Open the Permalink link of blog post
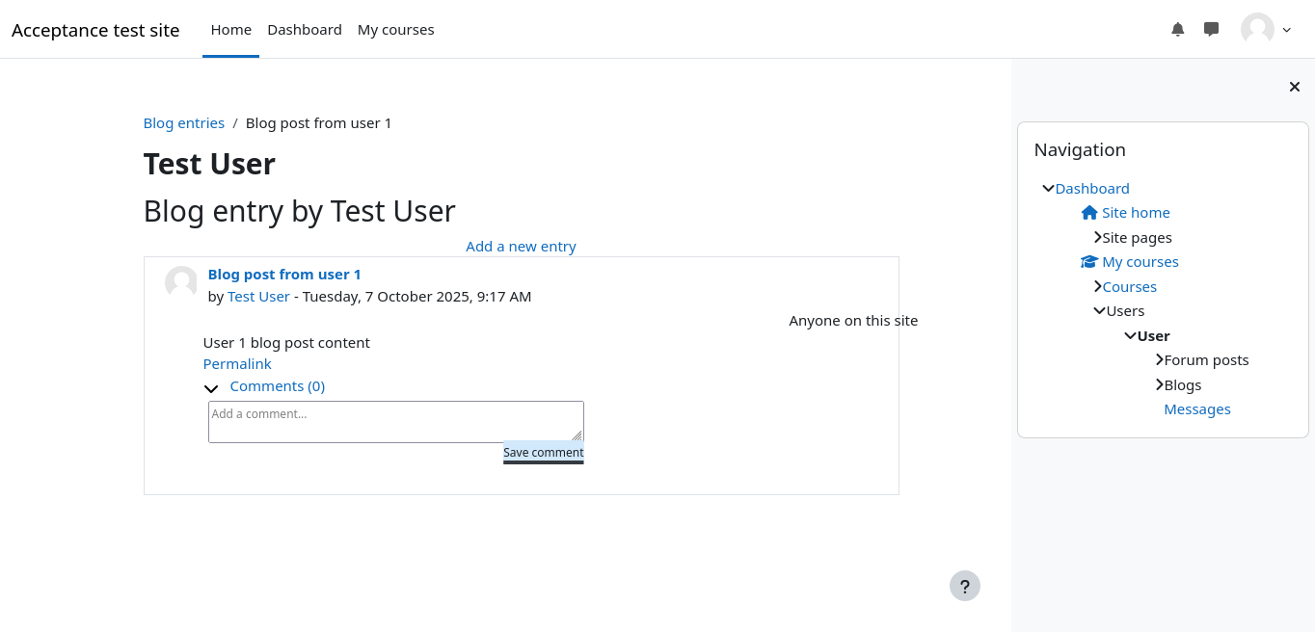Image resolution: width=1315 pixels, height=632 pixels. pyautogui.click(x=237, y=364)
